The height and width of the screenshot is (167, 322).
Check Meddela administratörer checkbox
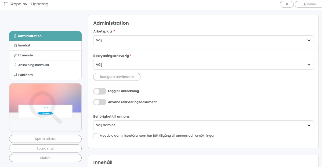[x=96, y=136]
